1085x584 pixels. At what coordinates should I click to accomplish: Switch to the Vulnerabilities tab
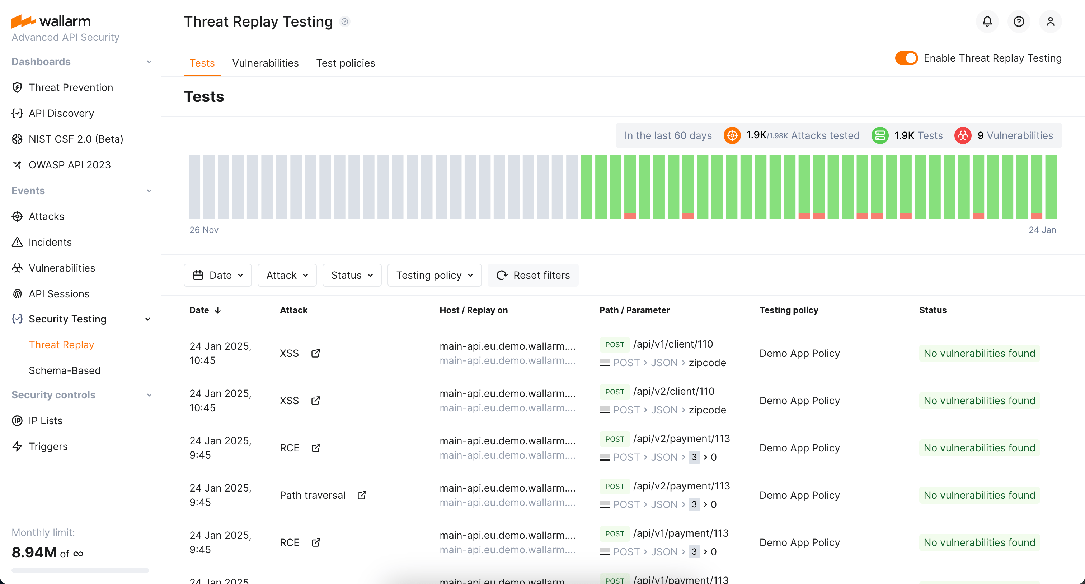pyautogui.click(x=265, y=63)
